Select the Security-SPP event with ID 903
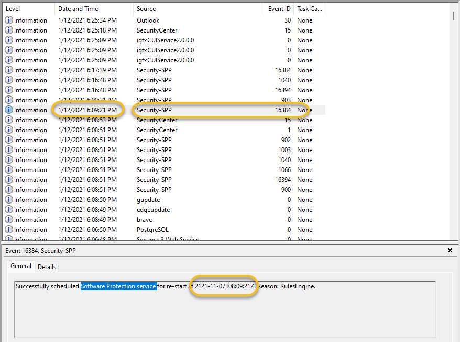 coord(157,100)
